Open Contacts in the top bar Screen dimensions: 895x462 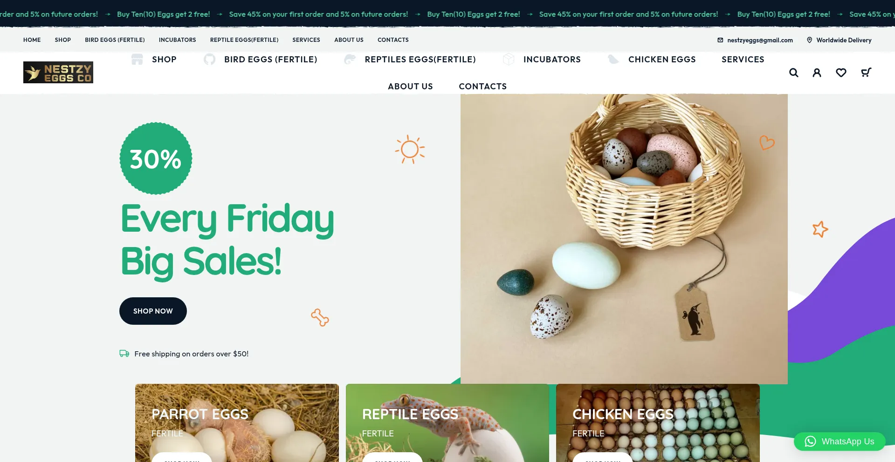pyautogui.click(x=393, y=40)
